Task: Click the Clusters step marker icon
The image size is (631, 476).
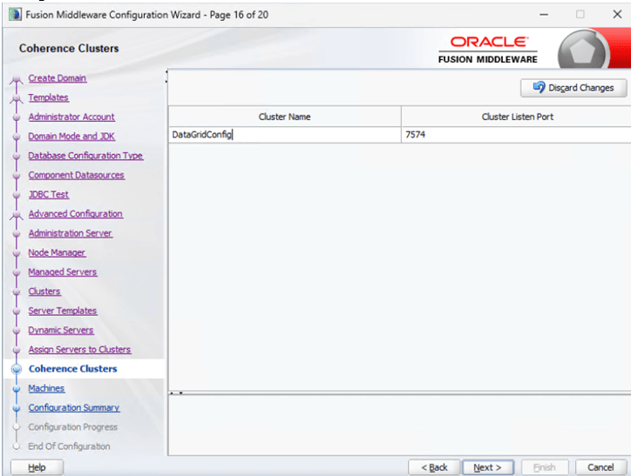Action: (x=17, y=292)
